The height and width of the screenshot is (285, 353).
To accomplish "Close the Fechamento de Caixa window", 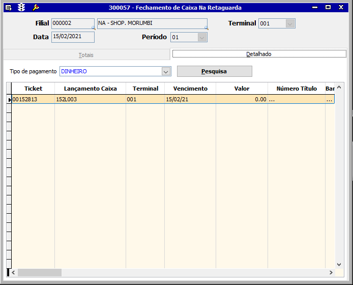I will [x=341, y=8].
